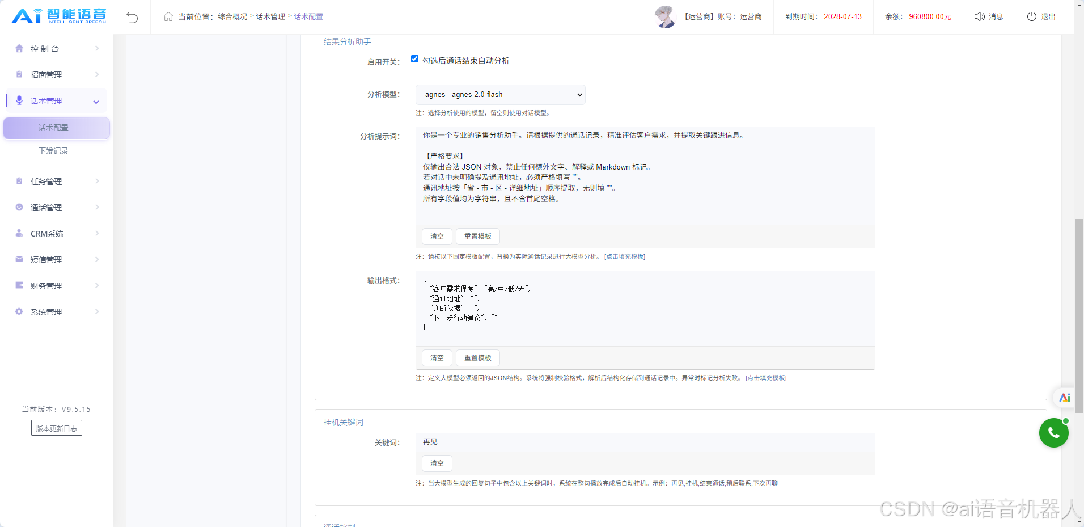Click 清空 under the 关键词 field

pos(437,463)
